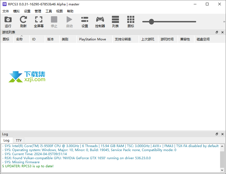
Task: Sort by 兼容性 column header
Action: 186,39
